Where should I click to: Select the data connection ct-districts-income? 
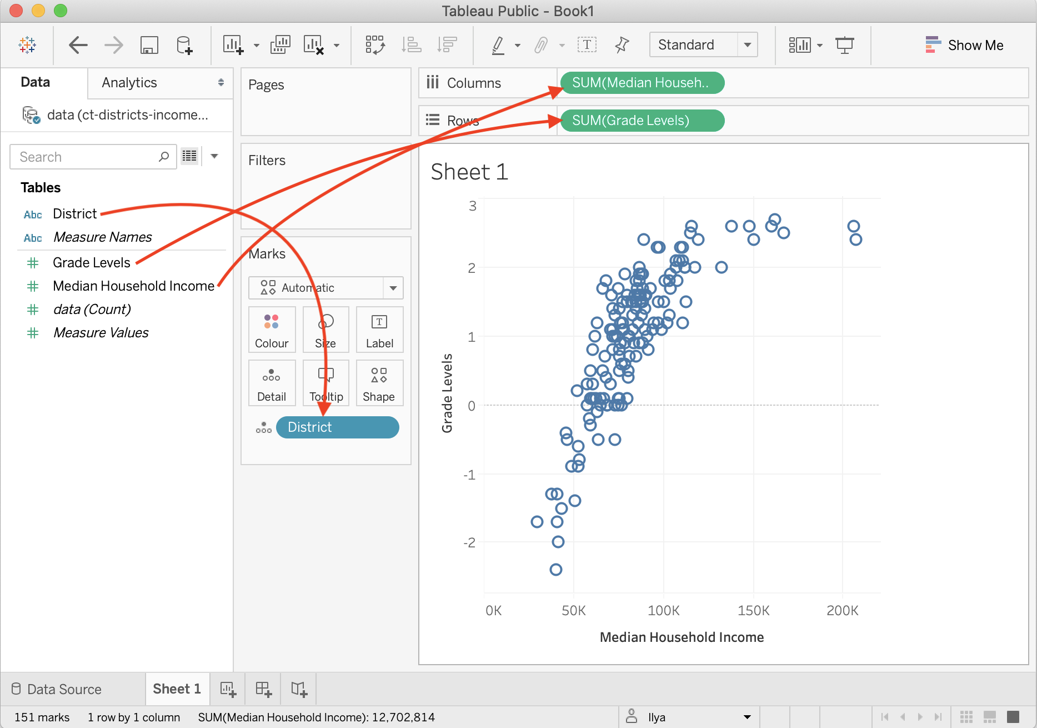(117, 115)
